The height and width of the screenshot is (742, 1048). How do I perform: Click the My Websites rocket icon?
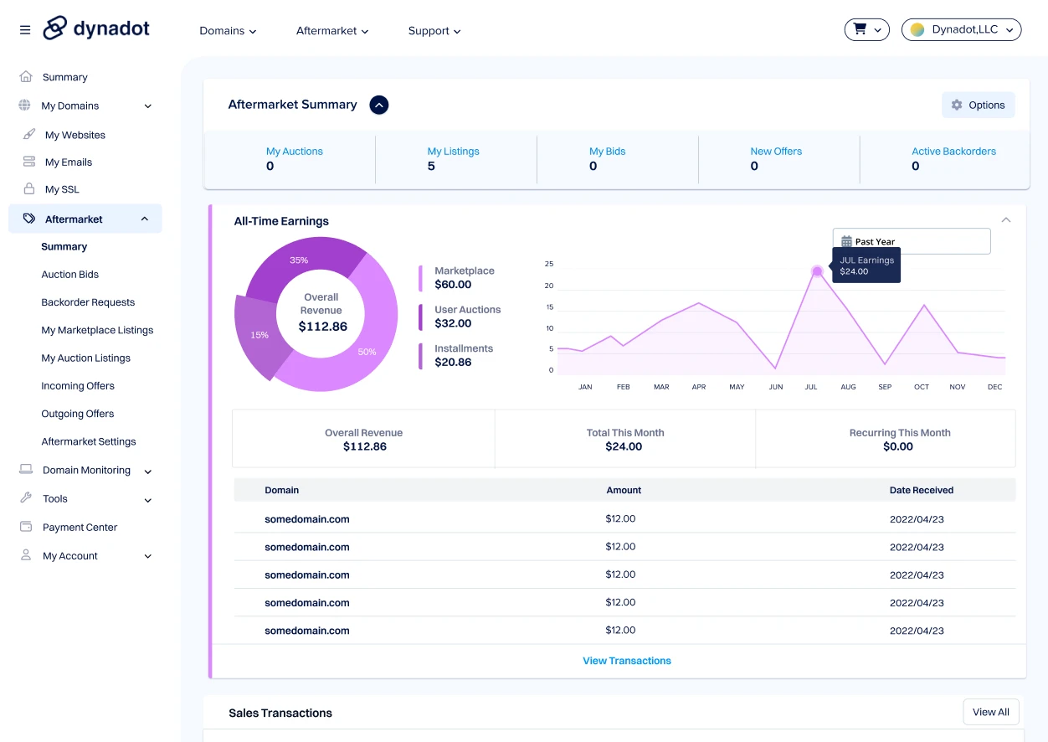(x=29, y=135)
